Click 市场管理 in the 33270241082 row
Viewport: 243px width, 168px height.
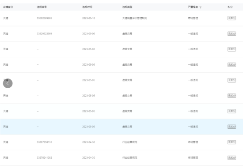coord(193,157)
